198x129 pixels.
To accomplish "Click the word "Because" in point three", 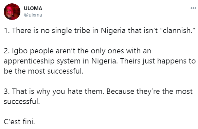I will click(x=120, y=91).
